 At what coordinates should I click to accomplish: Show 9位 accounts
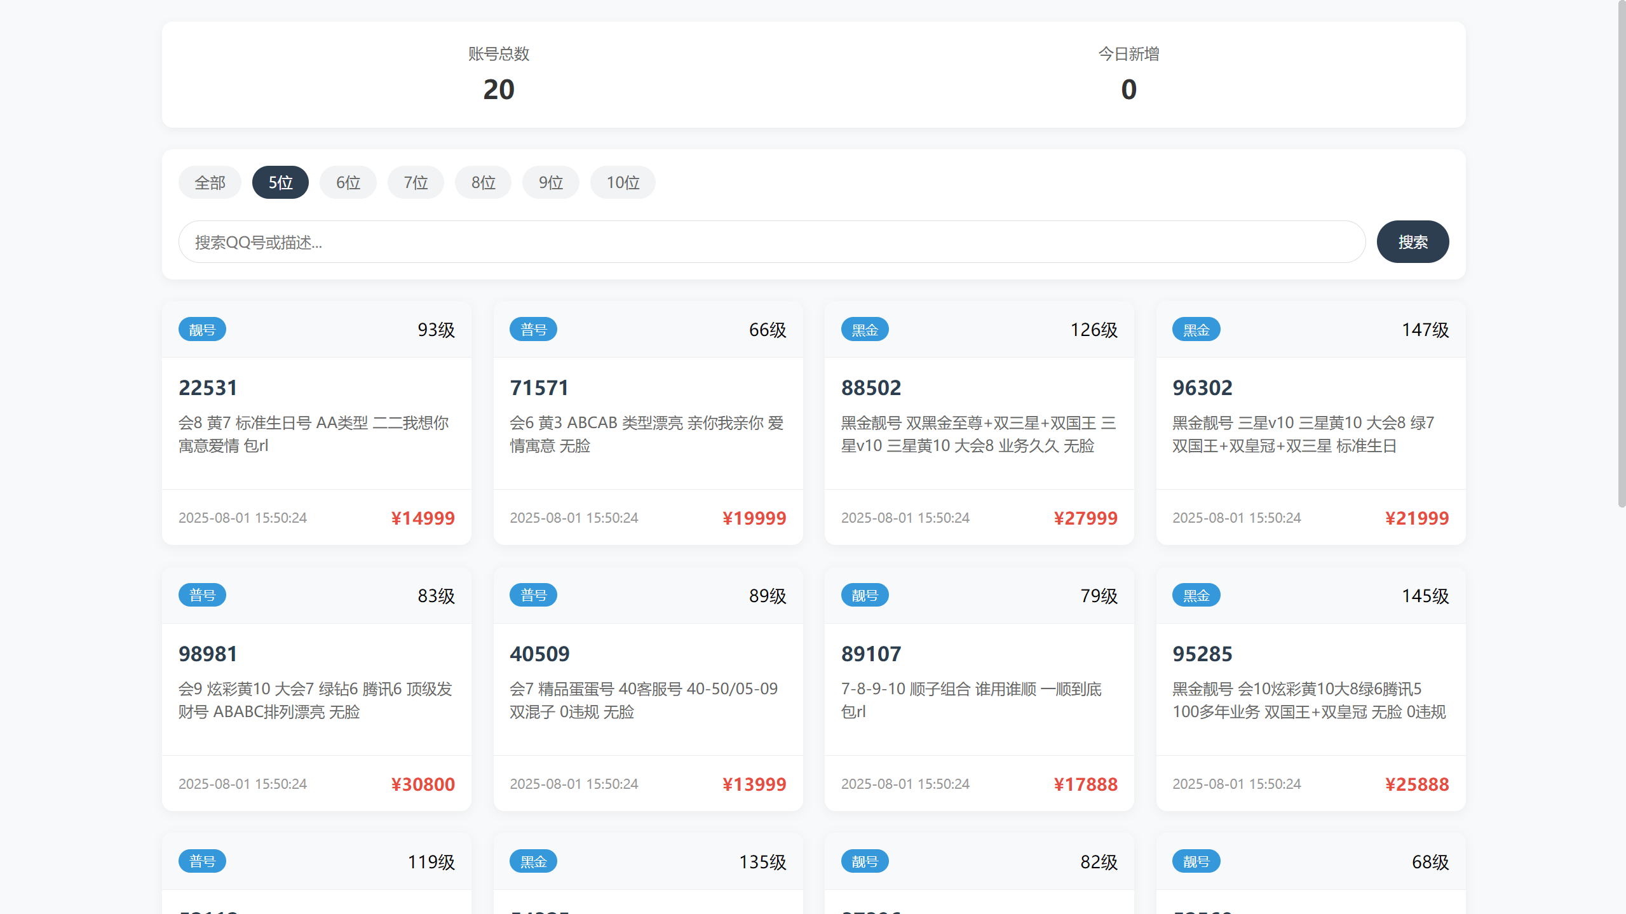(551, 183)
